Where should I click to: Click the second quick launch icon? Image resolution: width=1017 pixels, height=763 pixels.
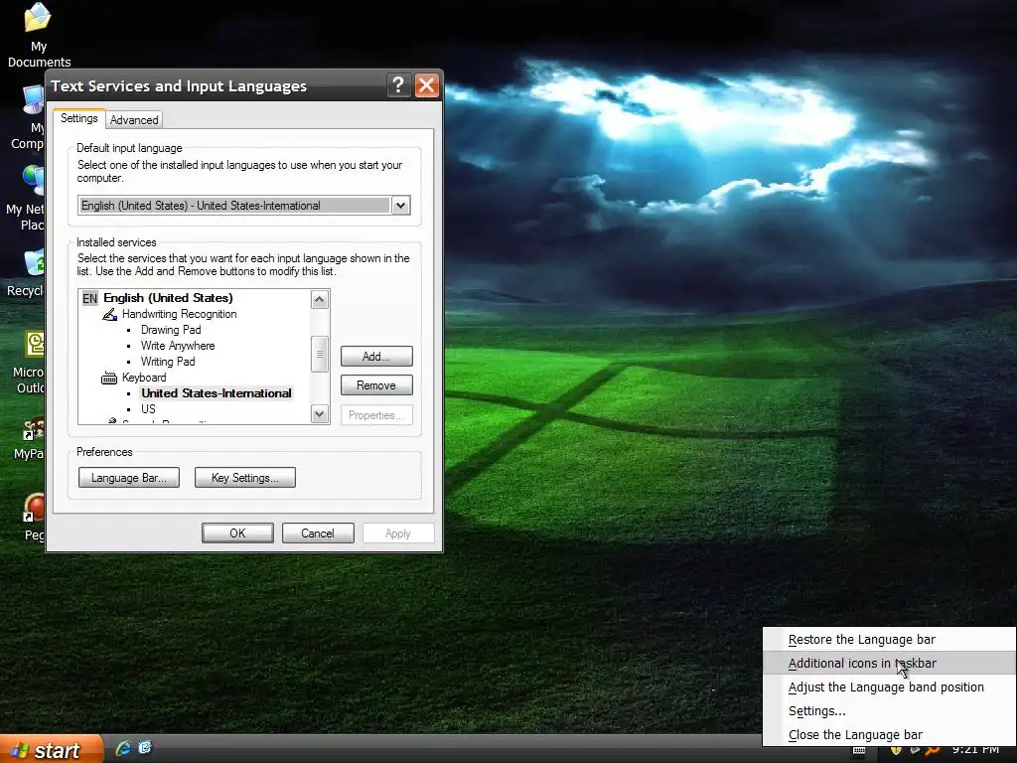click(145, 748)
